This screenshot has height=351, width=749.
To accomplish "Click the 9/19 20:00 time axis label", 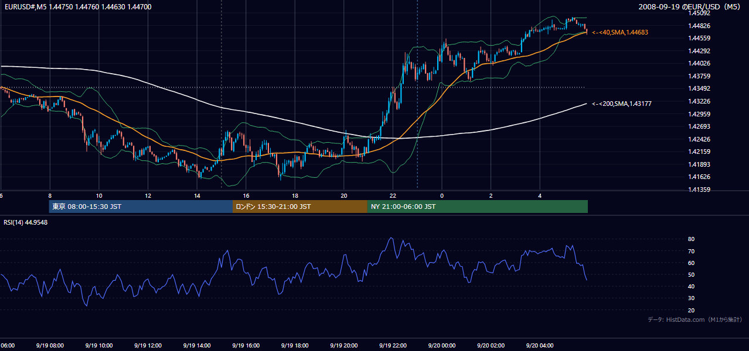I will pyautogui.click(x=343, y=346).
